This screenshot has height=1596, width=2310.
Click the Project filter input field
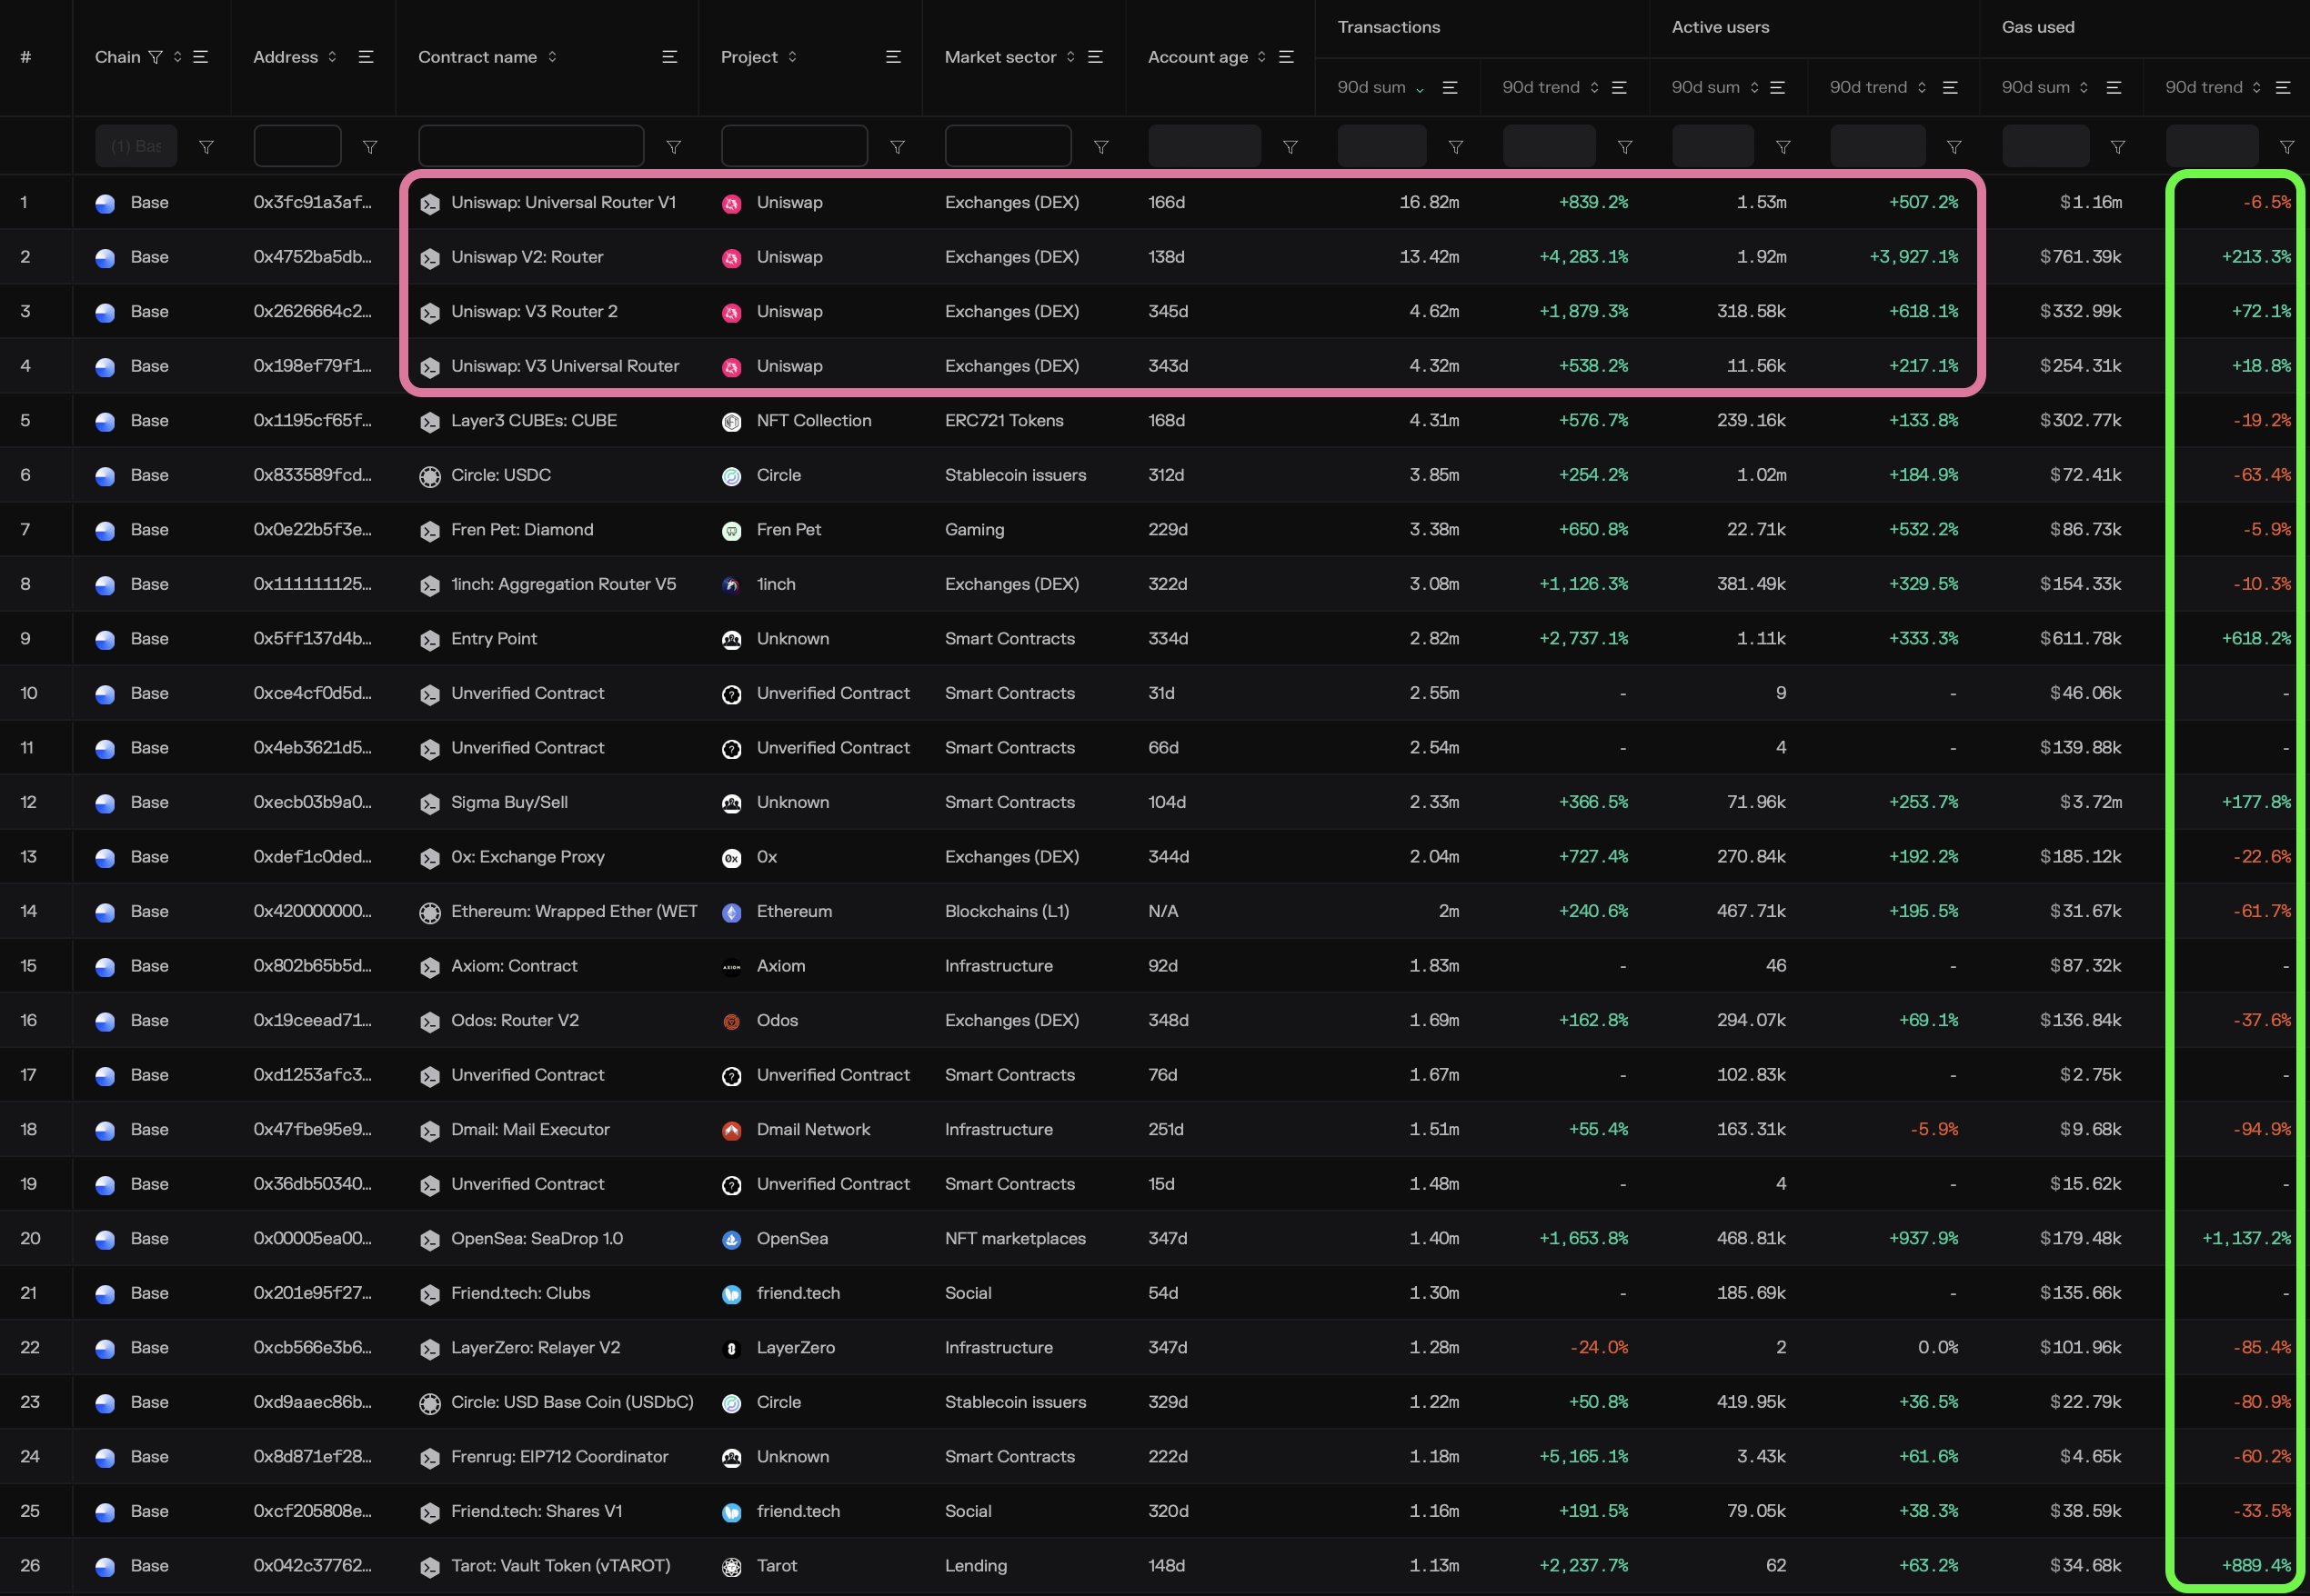[x=794, y=146]
